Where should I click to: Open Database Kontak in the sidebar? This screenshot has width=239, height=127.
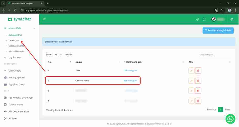16,46
